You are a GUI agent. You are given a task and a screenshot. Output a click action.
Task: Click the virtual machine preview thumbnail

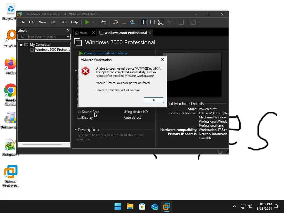(x=192, y=75)
